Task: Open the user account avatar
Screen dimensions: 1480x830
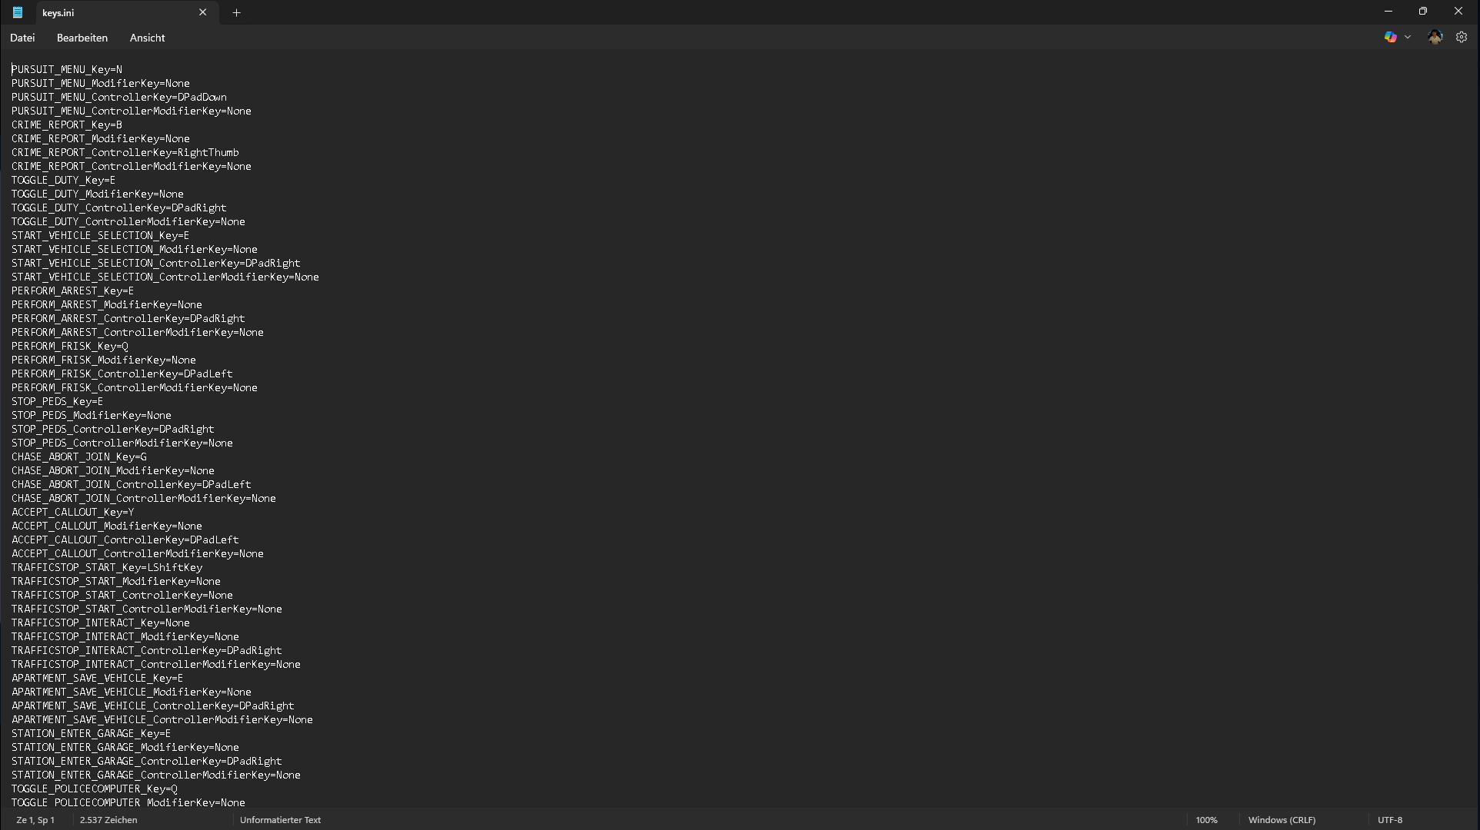Action: coord(1435,37)
